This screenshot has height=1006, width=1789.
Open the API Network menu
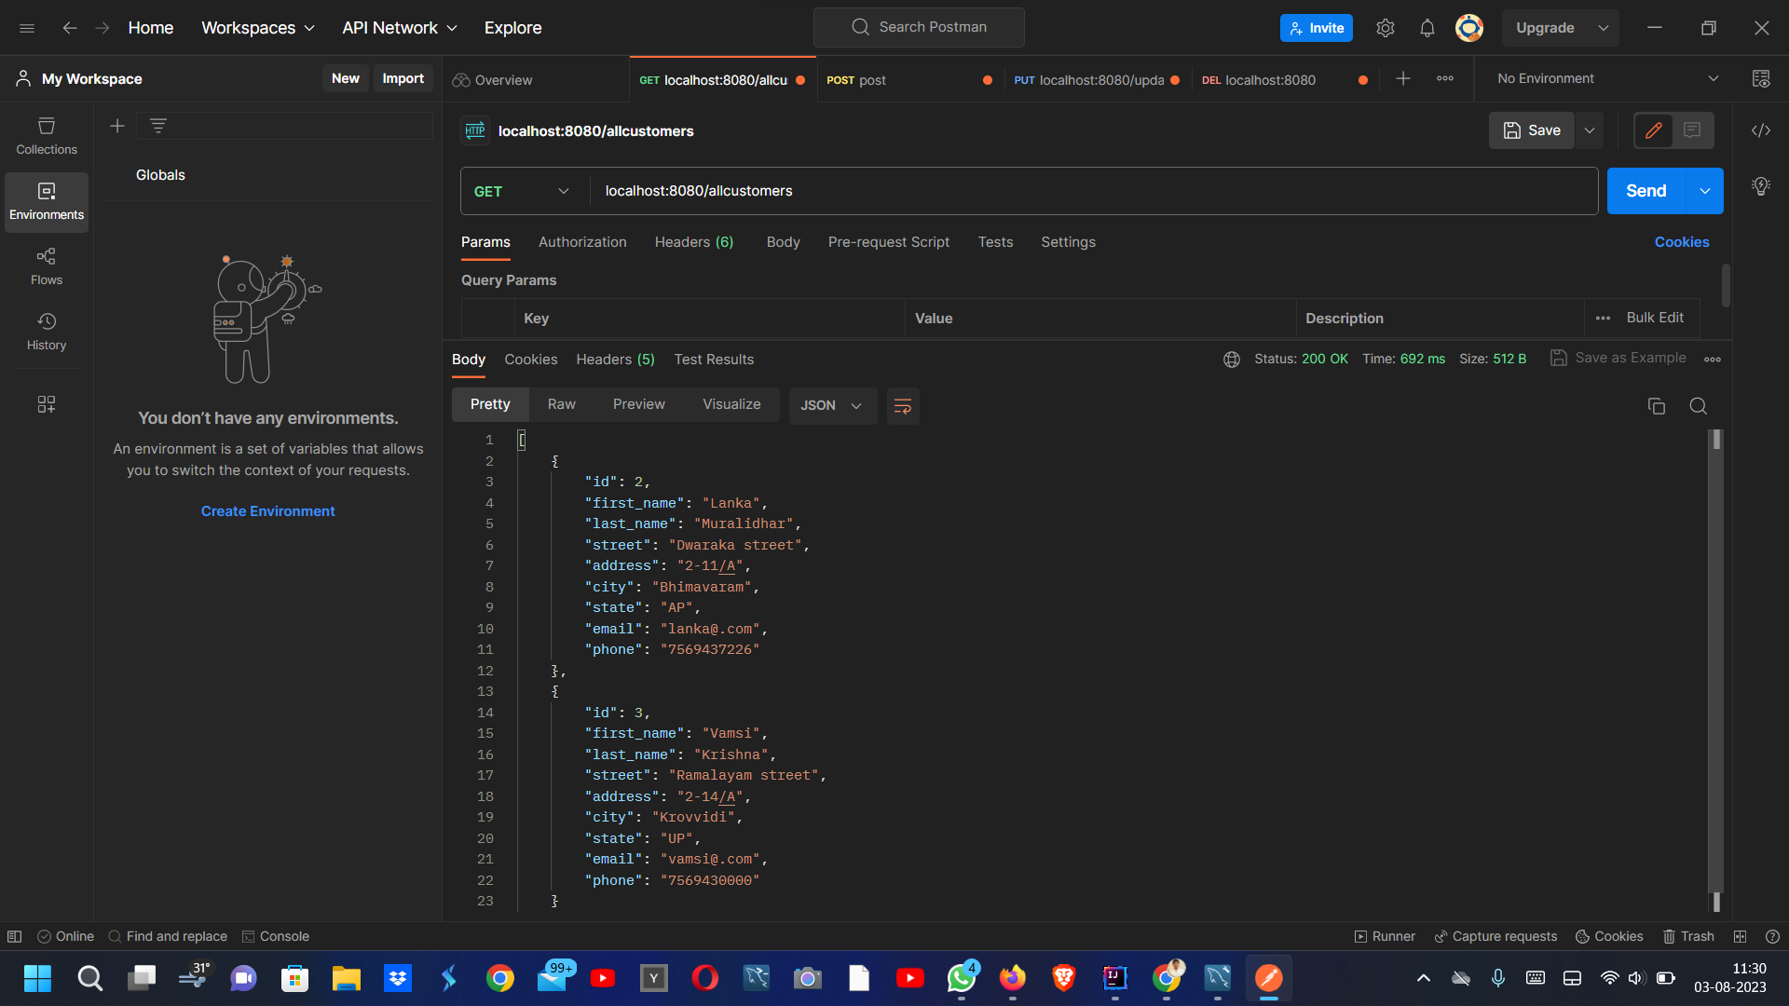398,28
